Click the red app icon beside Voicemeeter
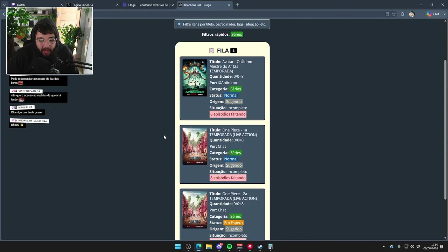 coord(250,246)
